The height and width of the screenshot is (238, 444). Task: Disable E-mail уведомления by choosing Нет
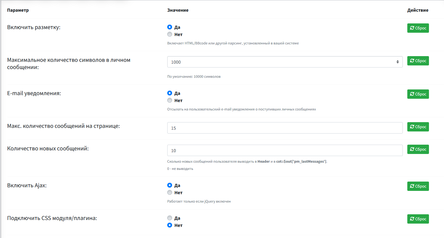coord(170,100)
